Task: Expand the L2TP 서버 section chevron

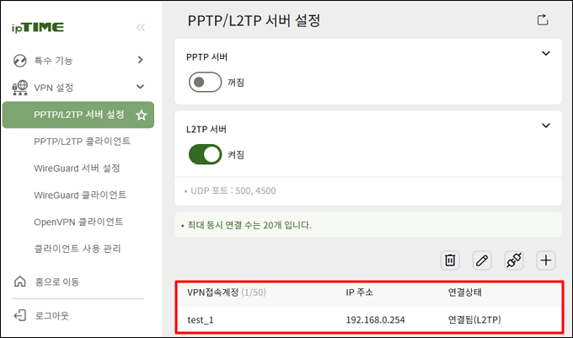Action: [545, 126]
